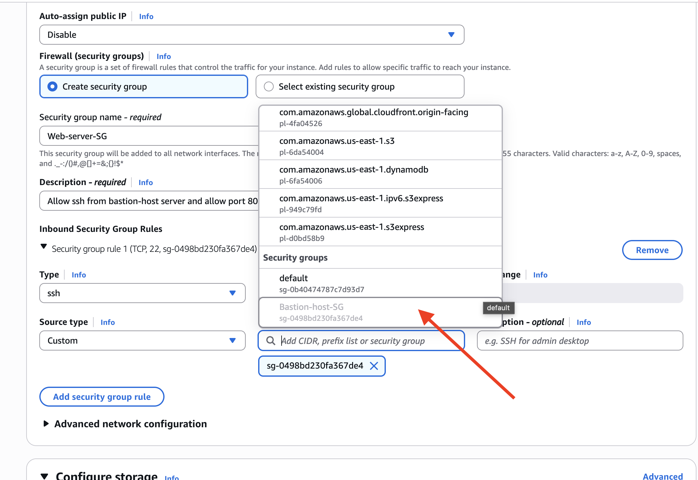Click the Remove rule button
Screen dimensions: 698x480
point(652,250)
